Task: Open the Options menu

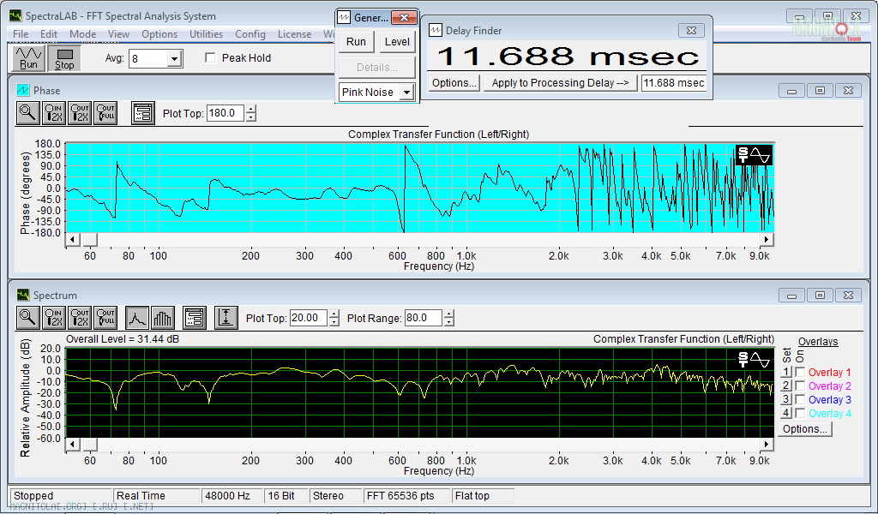Action: pos(159,34)
